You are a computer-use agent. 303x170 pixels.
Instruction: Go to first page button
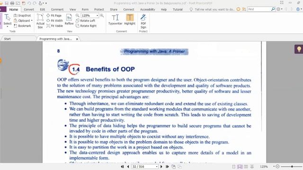click(122, 167)
